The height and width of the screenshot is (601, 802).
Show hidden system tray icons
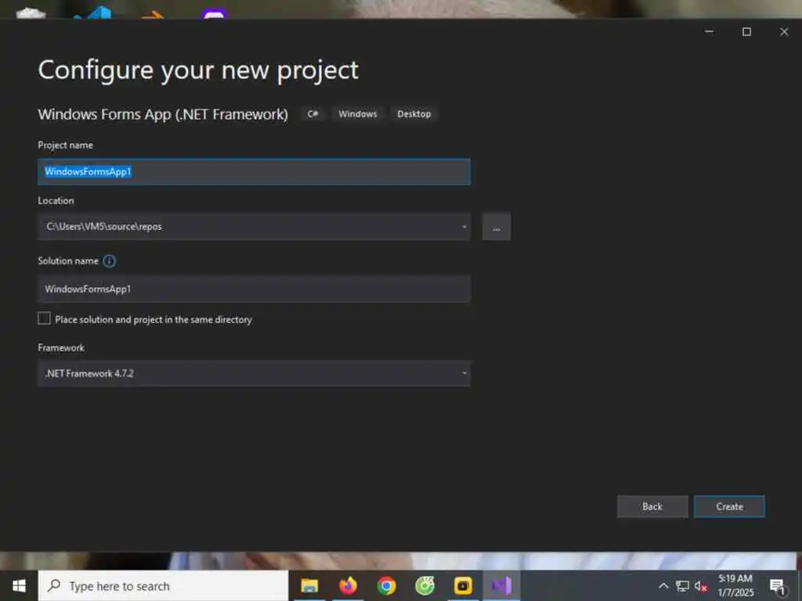(x=663, y=586)
